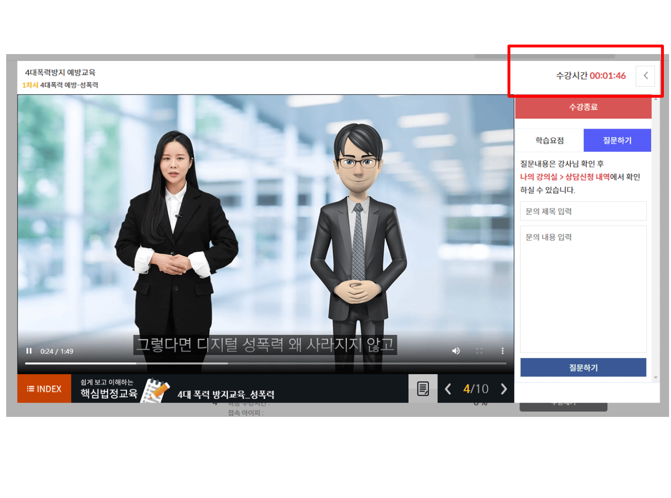Viewport: 671px width, 498px height.
Task: Collapse the side panel with the chevron
Action: click(645, 76)
